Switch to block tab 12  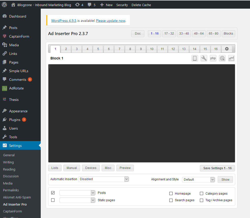pyautogui.click(x=173, y=49)
